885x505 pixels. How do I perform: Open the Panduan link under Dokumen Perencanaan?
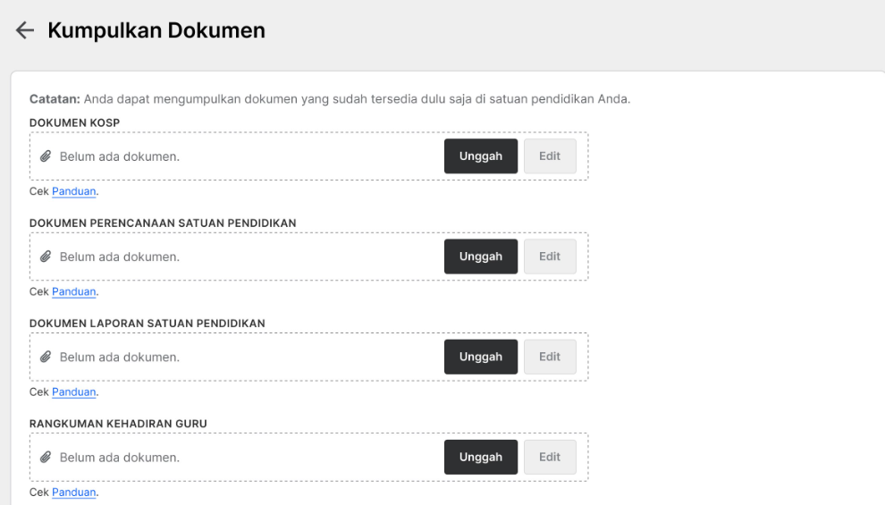(x=74, y=291)
